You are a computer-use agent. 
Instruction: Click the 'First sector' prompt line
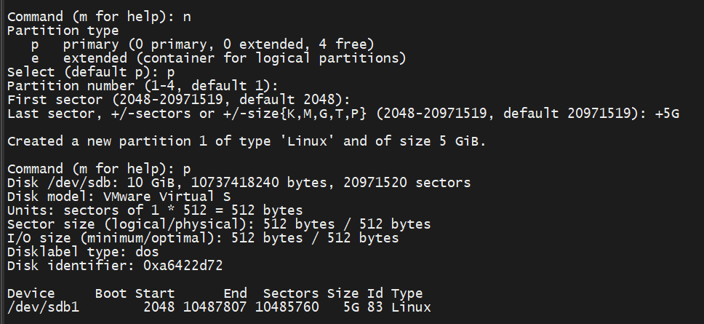179,100
